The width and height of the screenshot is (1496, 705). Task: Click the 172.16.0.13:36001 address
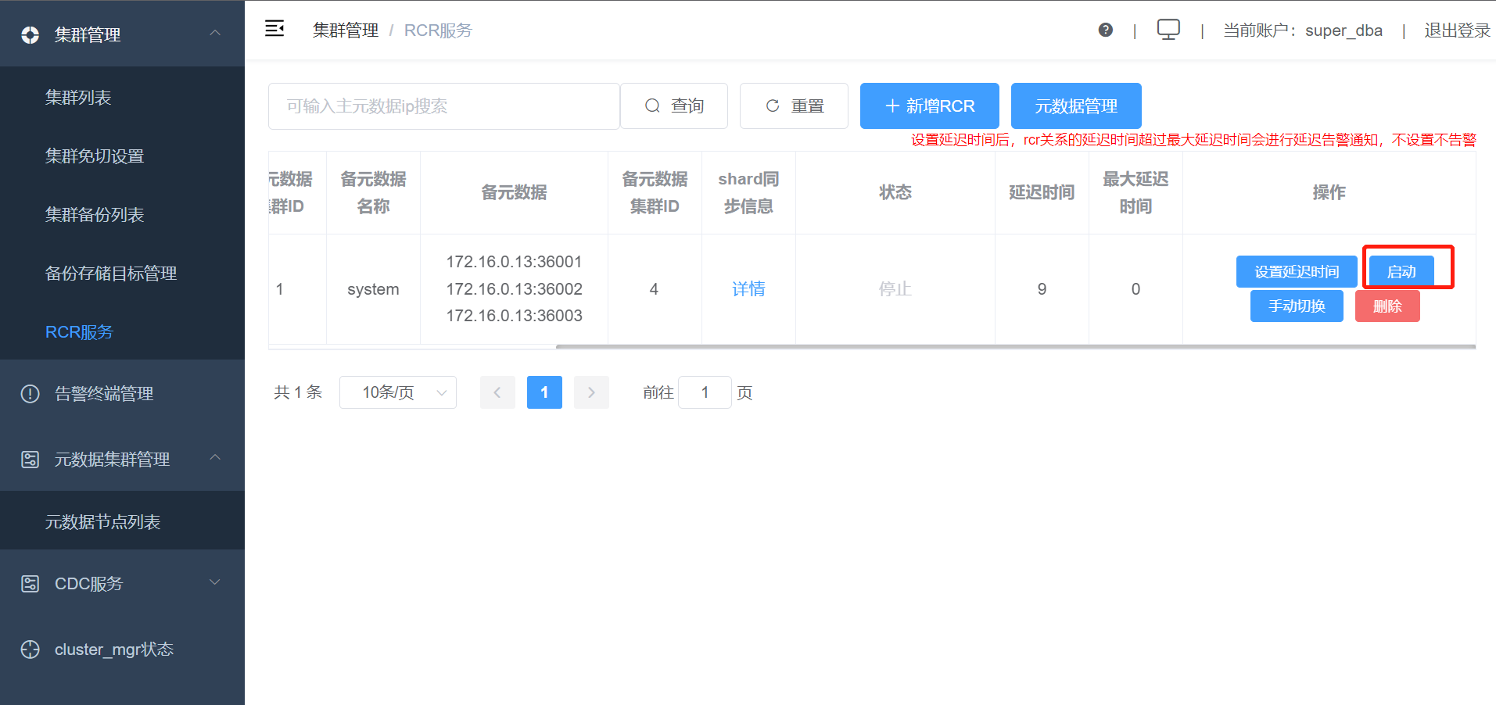point(514,262)
